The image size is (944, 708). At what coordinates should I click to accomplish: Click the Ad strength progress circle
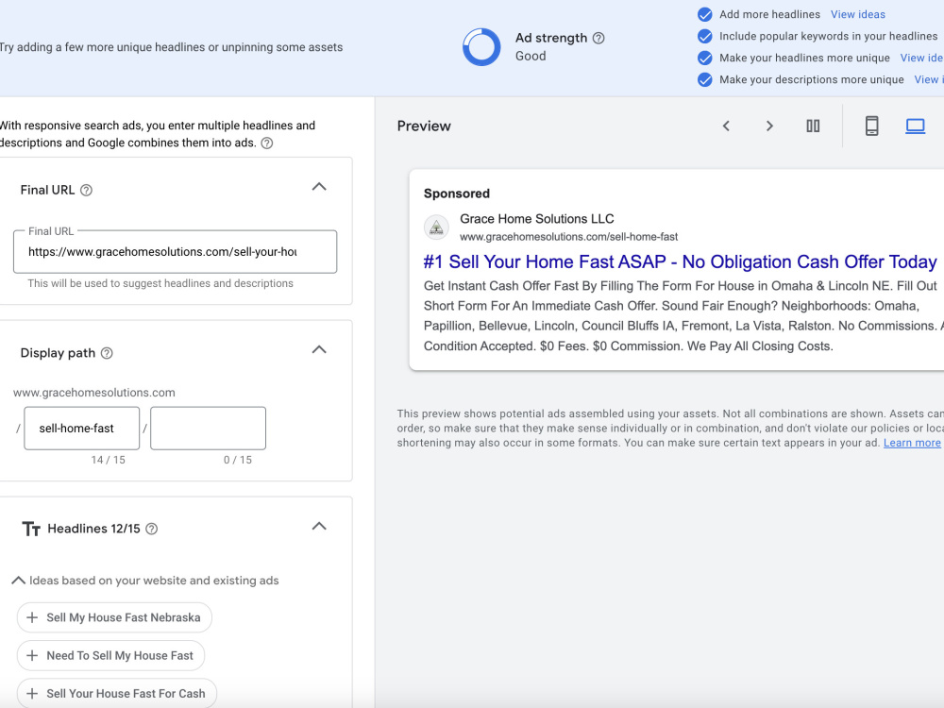click(481, 47)
